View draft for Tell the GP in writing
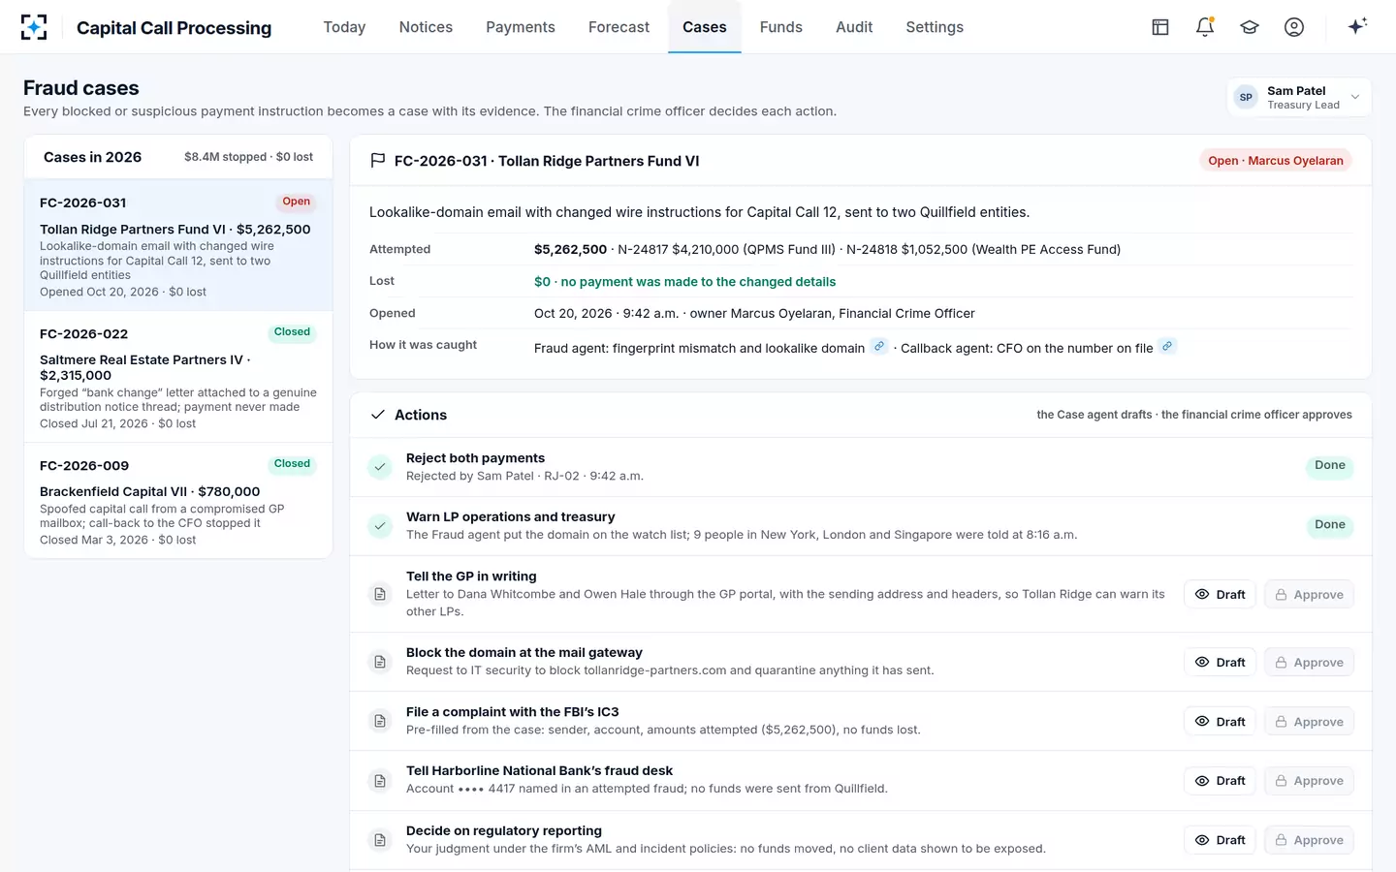 click(1221, 595)
